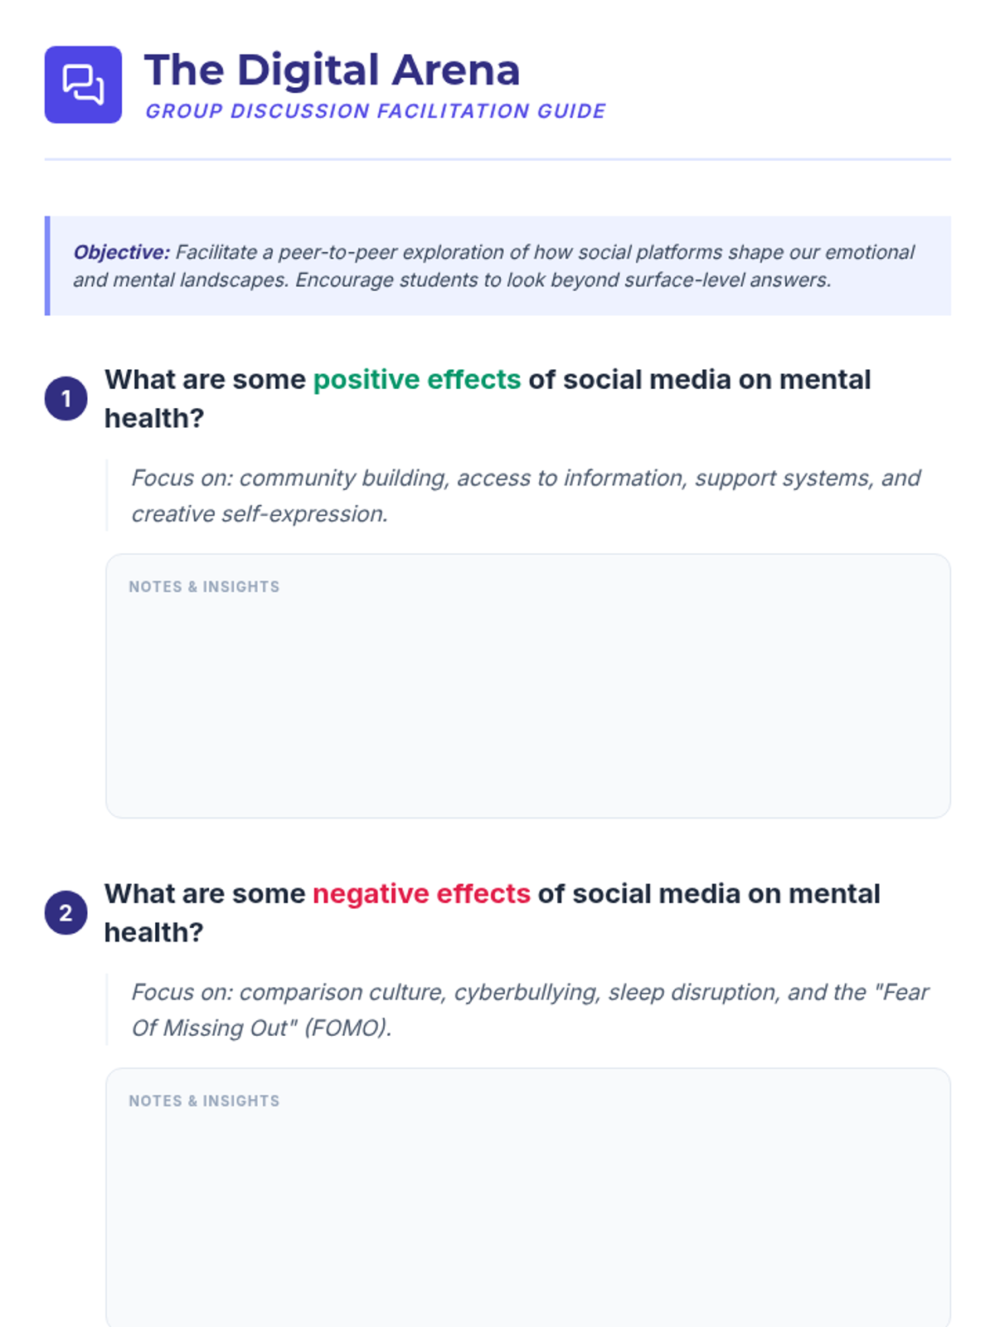The image size is (995, 1327).
Task: Click the first 'NOTES & INSIGHTS' label
Action: 204,587
